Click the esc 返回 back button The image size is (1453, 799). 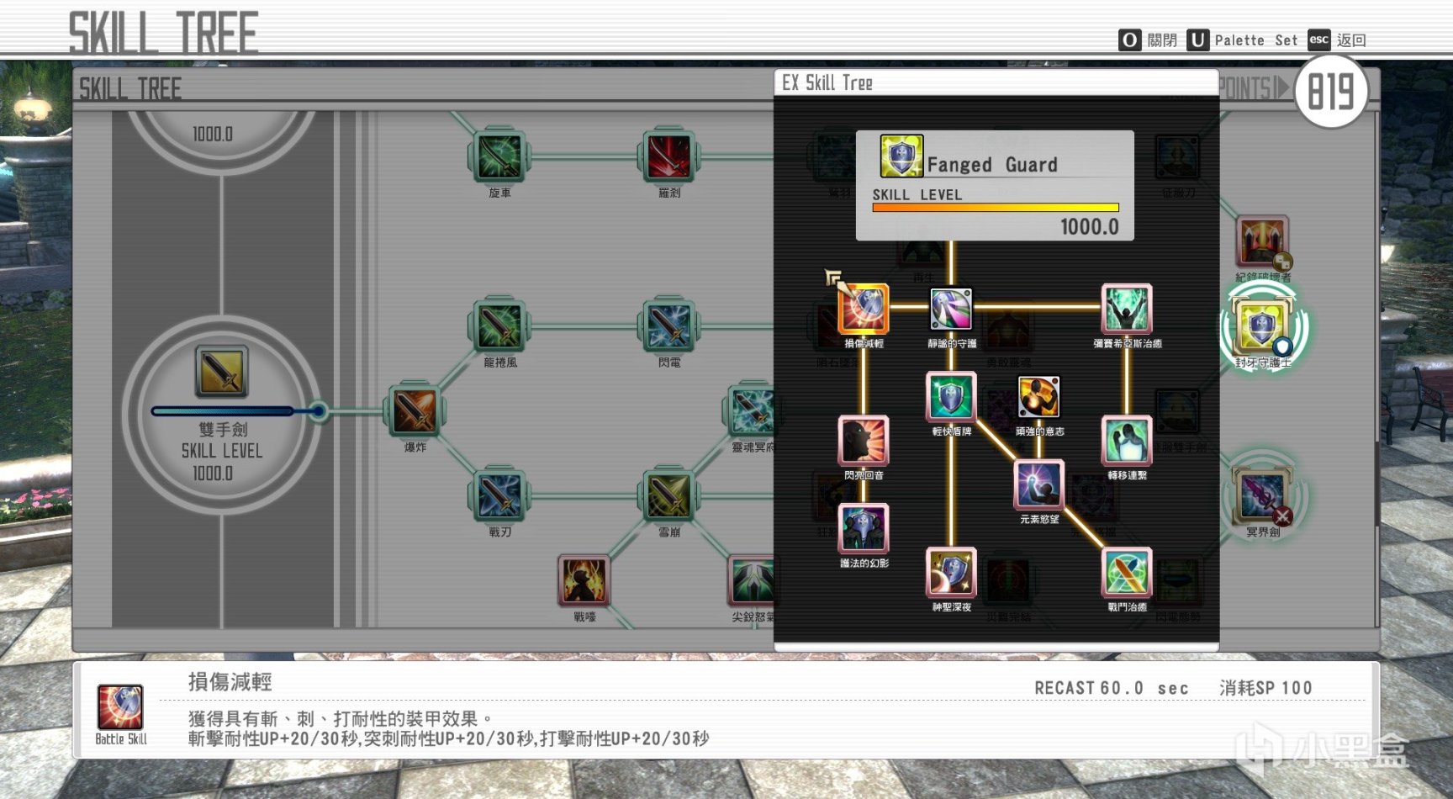coord(1337,40)
